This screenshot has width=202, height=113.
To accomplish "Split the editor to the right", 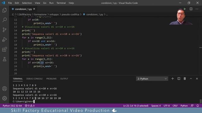I will tap(191, 9).
